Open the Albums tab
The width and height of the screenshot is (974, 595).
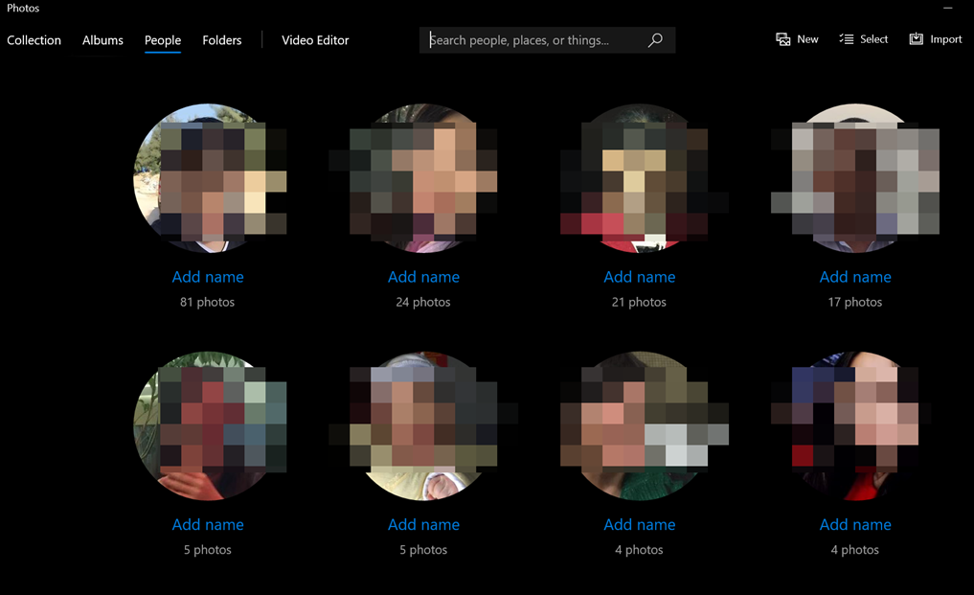(103, 40)
